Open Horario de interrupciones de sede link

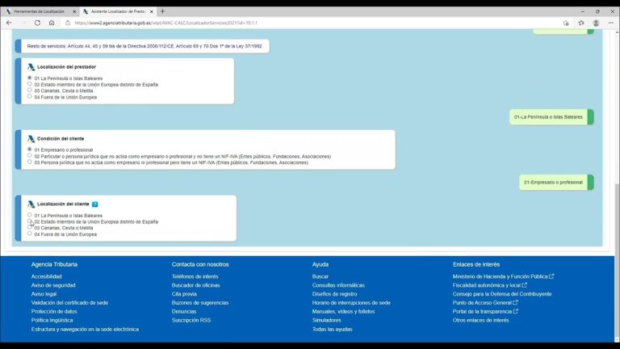click(x=351, y=302)
